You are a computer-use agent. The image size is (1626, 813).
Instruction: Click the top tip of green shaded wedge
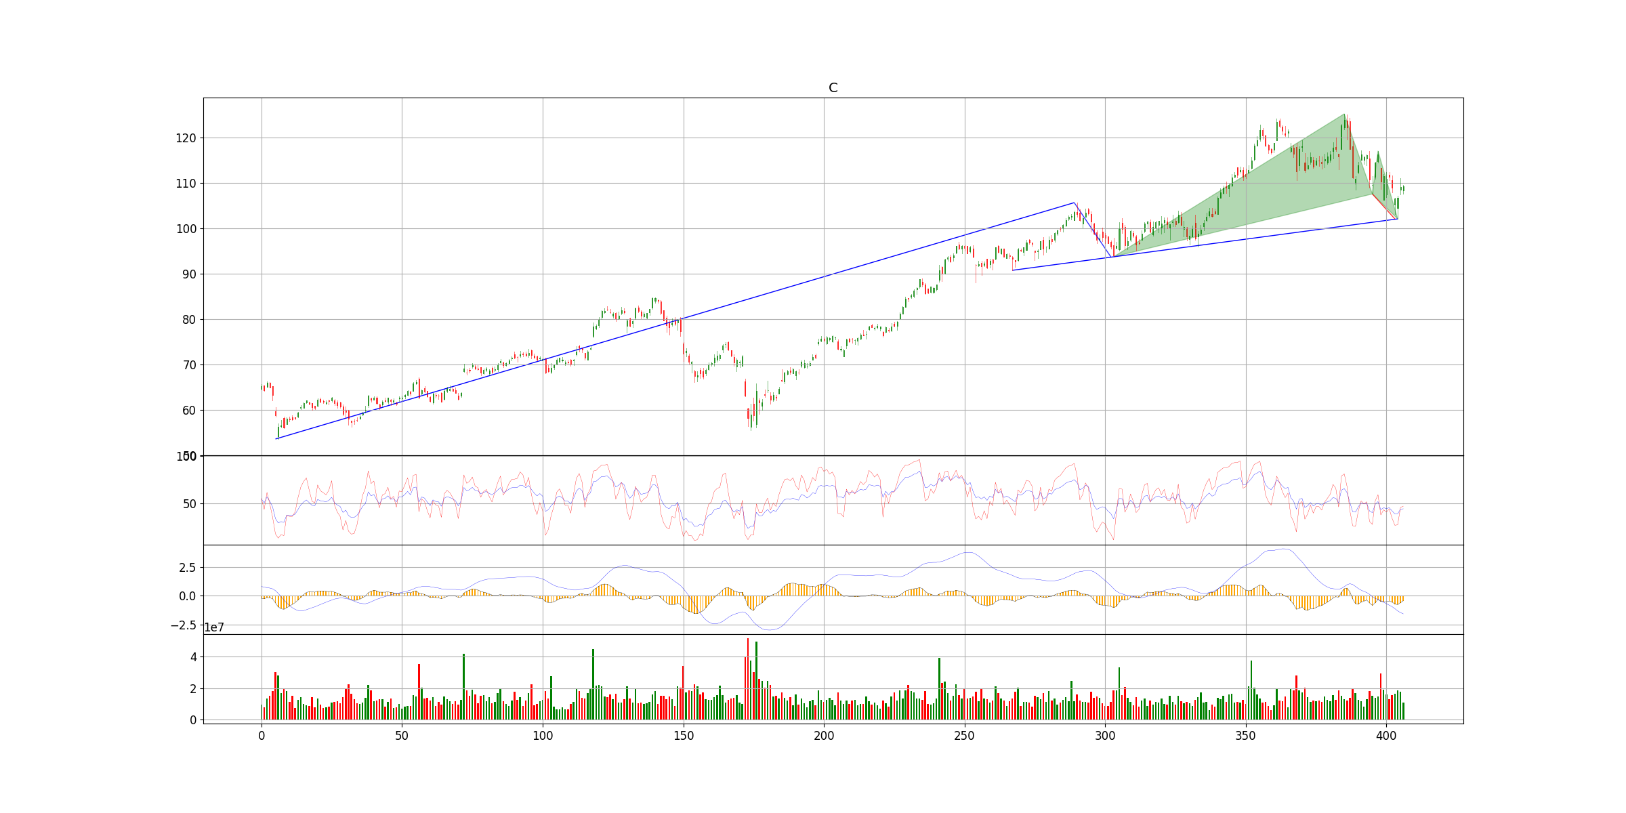1343,114
